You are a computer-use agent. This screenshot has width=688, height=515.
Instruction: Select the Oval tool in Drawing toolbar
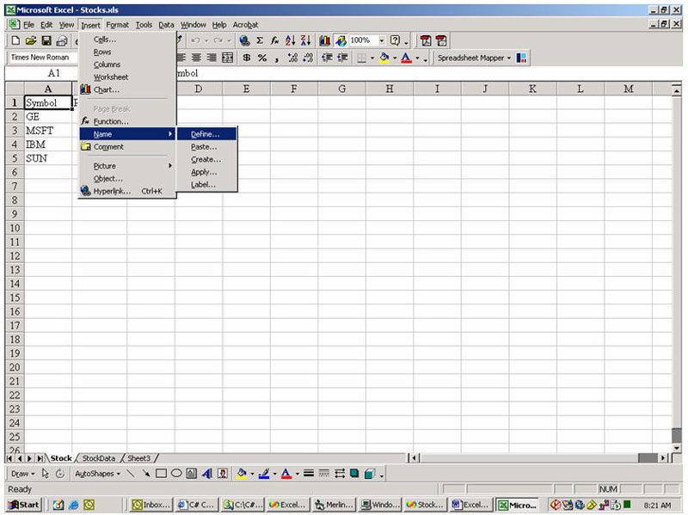176,474
